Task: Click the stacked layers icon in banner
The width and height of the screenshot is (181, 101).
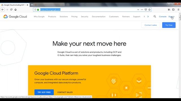Action: pos(139,80)
